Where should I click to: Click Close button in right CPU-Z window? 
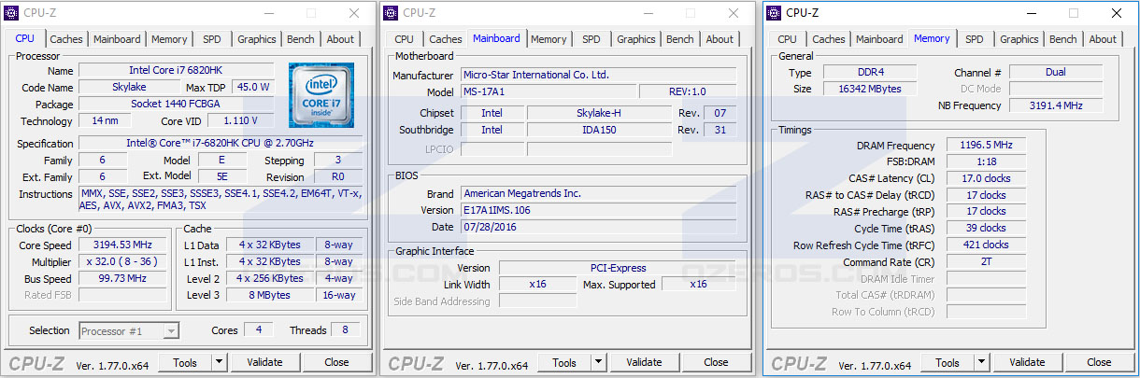pos(1099,362)
